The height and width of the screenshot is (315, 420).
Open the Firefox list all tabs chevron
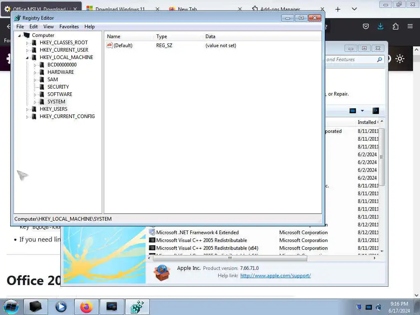(354, 9)
